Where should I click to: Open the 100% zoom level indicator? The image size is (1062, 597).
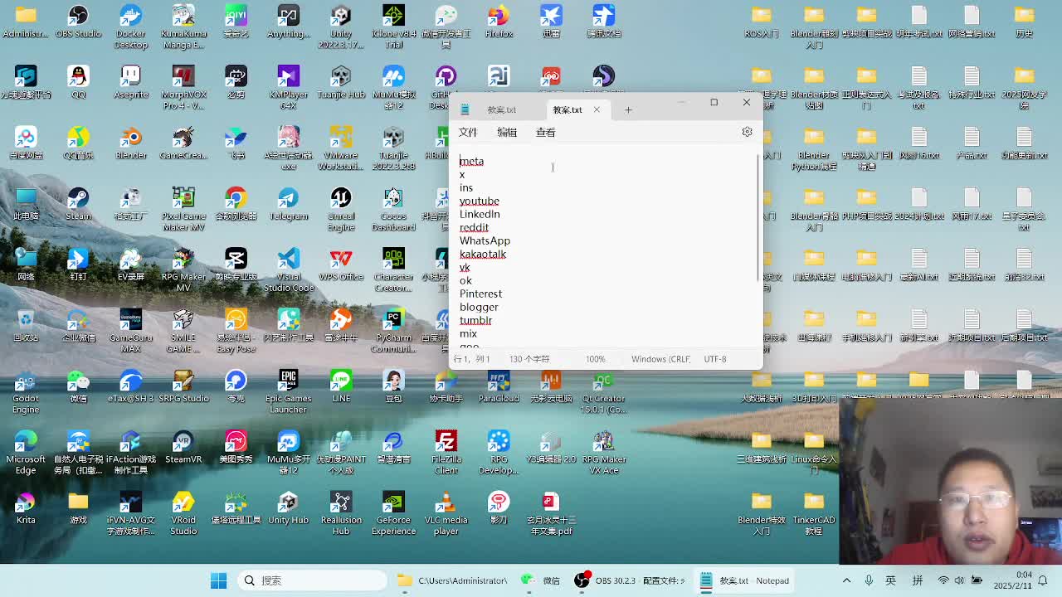(x=596, y=359)
